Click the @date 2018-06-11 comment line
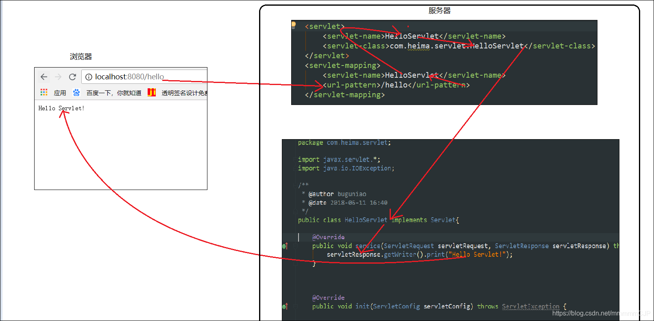This screenshot has width=654, height=321. coord(348,203)
